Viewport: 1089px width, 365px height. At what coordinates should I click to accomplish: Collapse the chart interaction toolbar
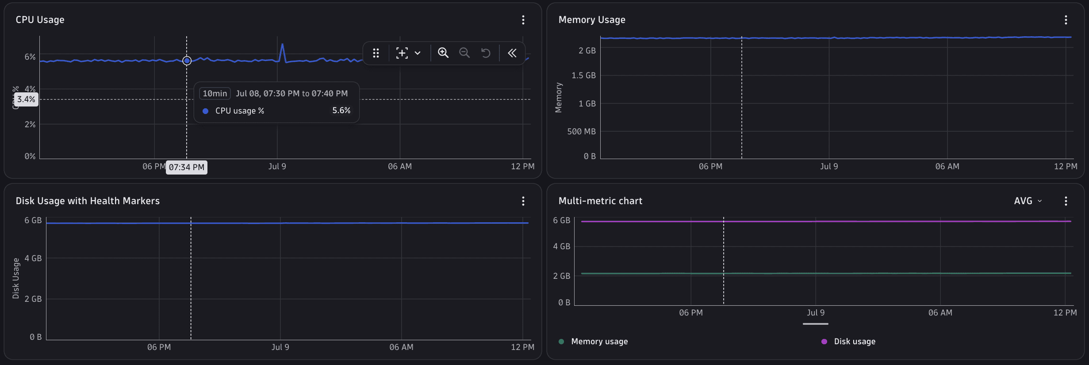(x=512, y=53)
